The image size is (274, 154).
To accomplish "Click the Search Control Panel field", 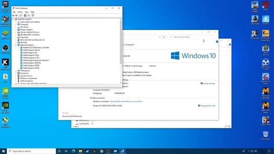I will pos(192,37).
